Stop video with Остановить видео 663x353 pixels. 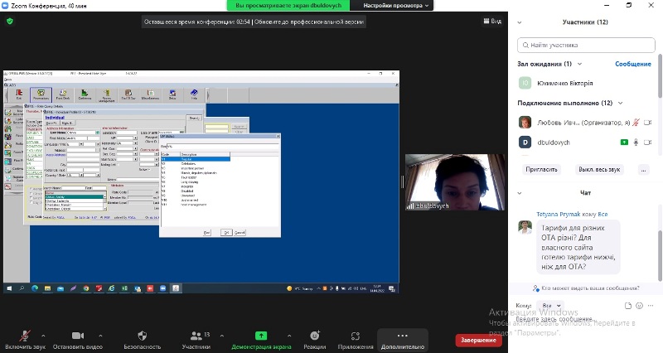(x=77, y=340)
